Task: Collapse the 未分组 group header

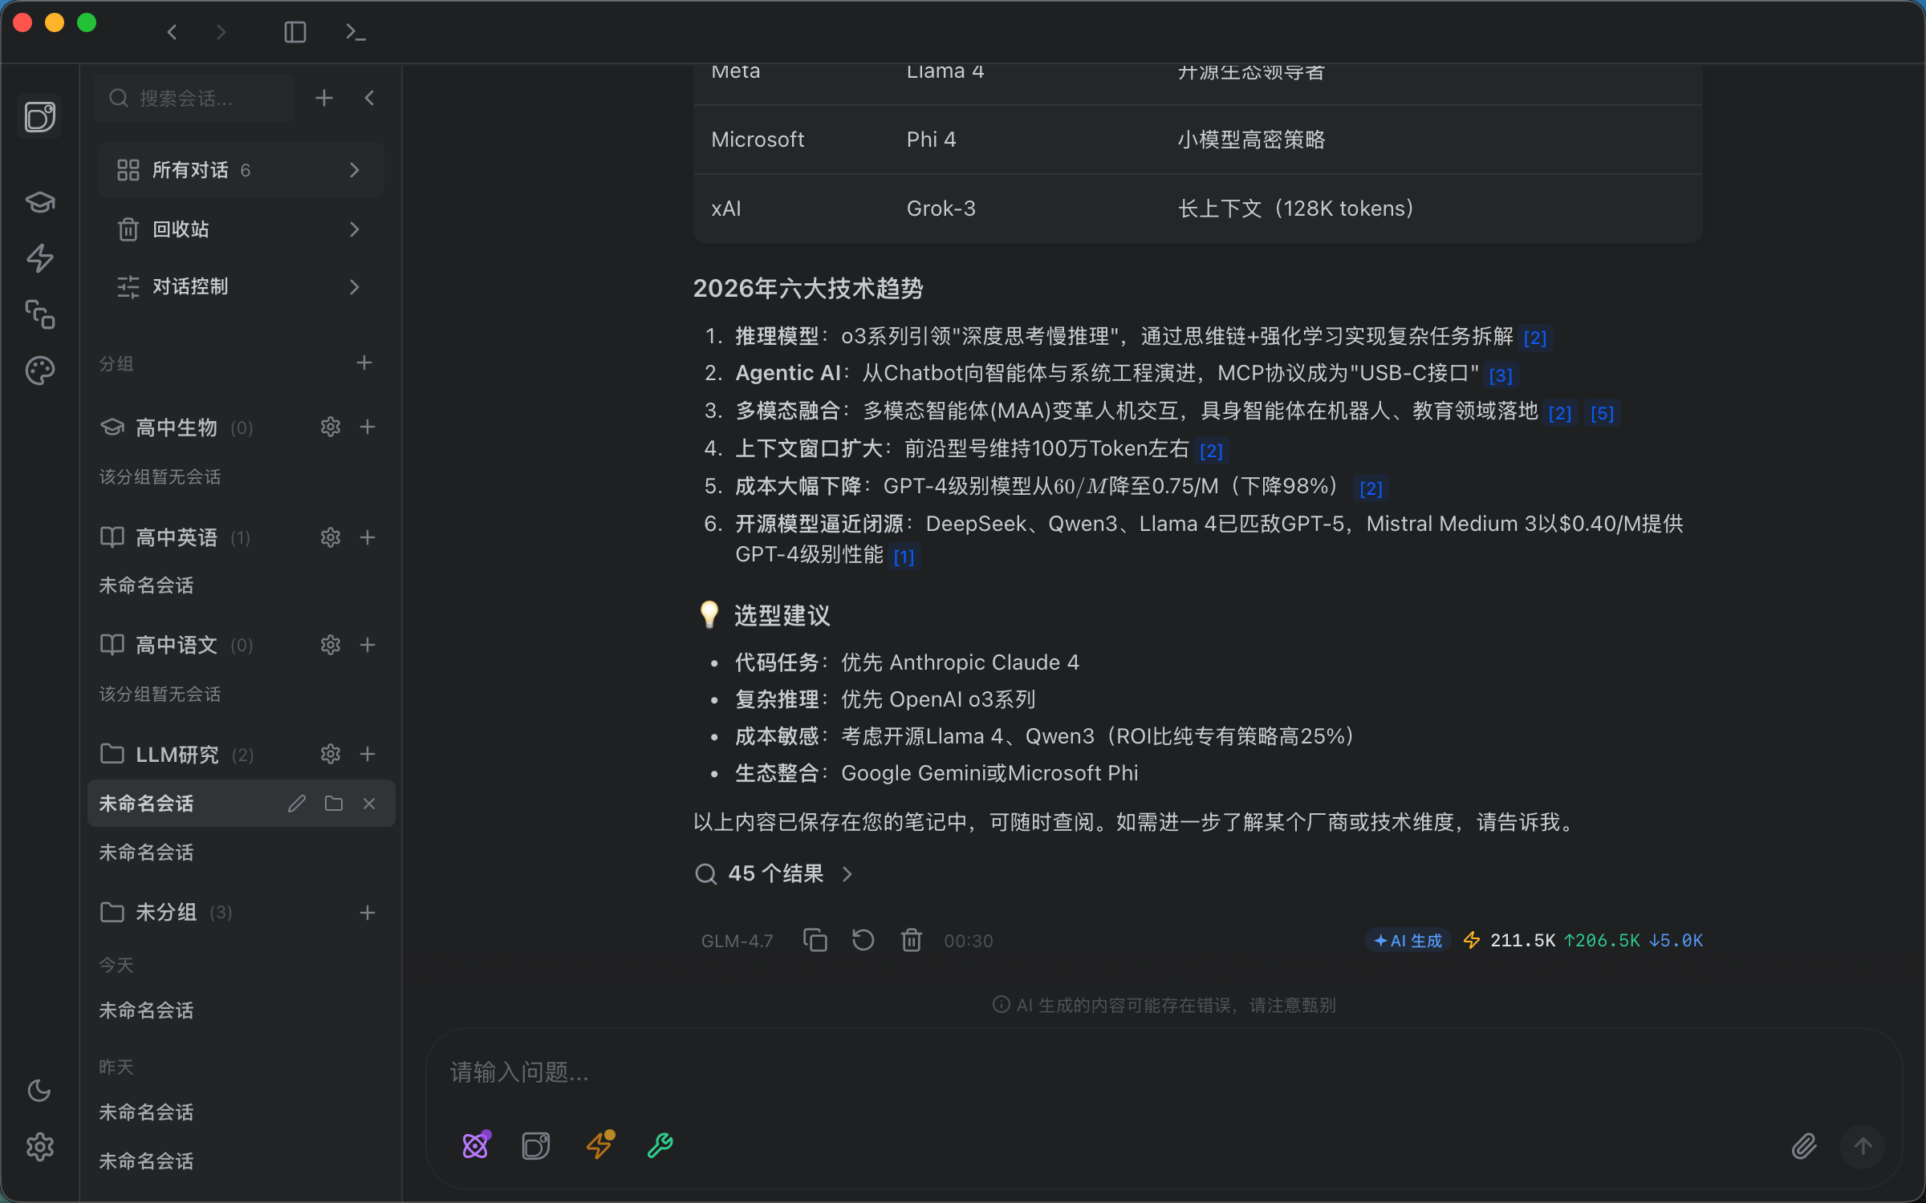Action: [166, 913]
